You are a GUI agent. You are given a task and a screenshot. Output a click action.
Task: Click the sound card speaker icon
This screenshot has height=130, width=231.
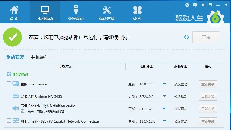click(x=16, y=108)
